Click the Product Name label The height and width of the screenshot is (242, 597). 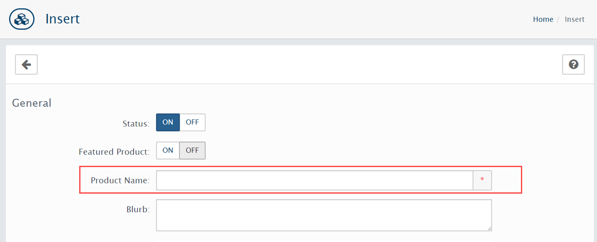[x=120, y=180]
